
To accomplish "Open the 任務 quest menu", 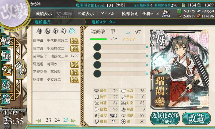I will coord(150,13).
